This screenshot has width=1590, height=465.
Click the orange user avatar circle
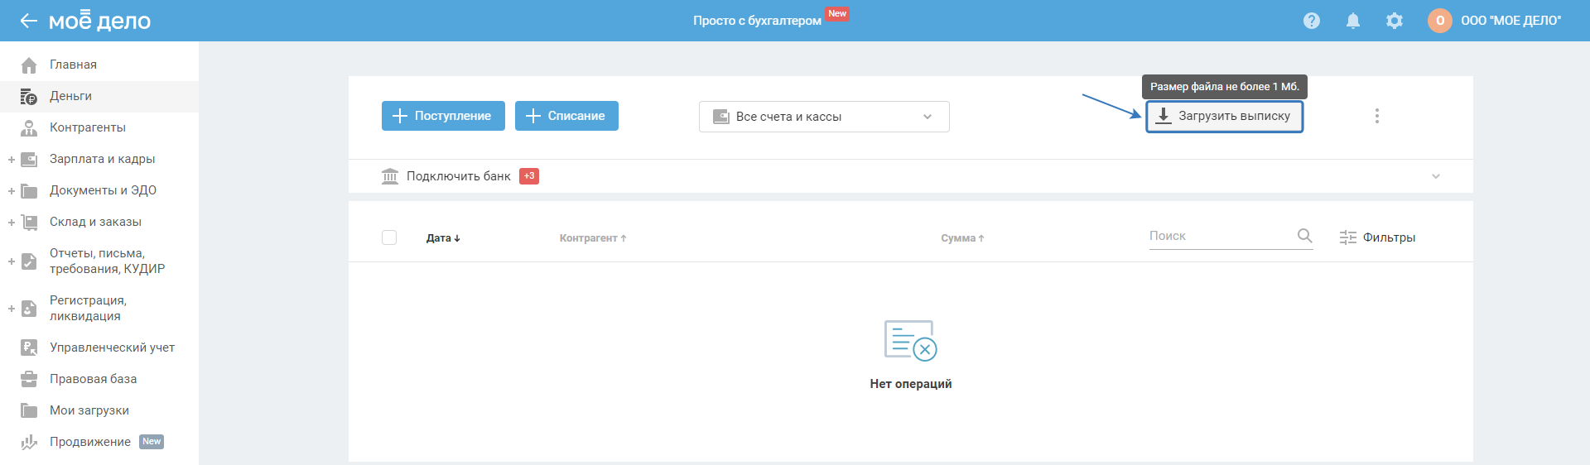(1440, 21)
